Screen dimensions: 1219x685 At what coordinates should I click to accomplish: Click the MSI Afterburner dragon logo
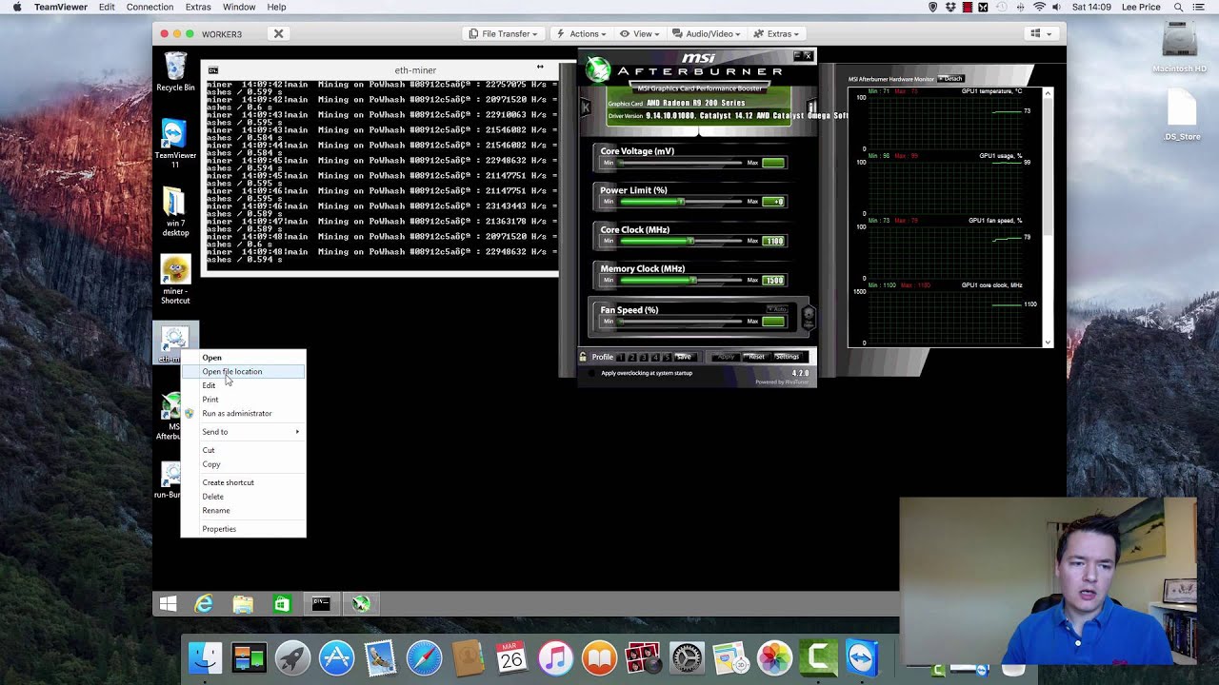click(598, 69)
